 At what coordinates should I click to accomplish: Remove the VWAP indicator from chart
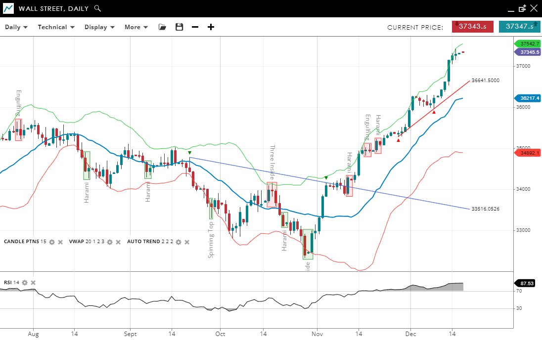pos(119,242)
